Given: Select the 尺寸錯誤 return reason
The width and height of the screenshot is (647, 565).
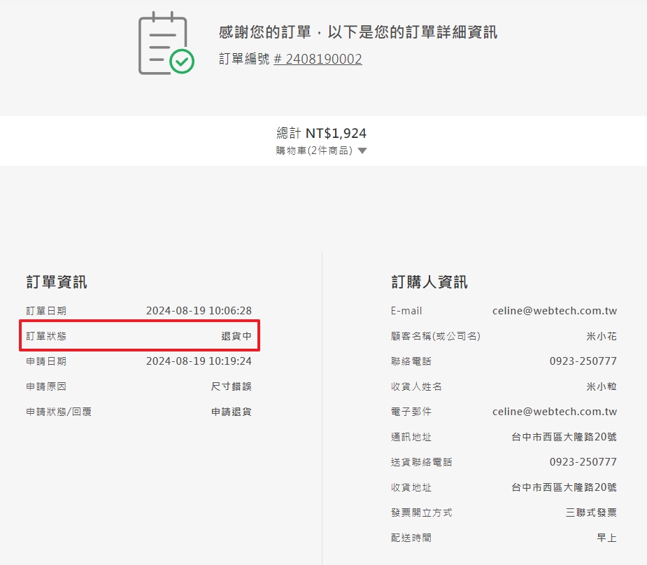Looking at the screenshot, I should coord(231,386).
